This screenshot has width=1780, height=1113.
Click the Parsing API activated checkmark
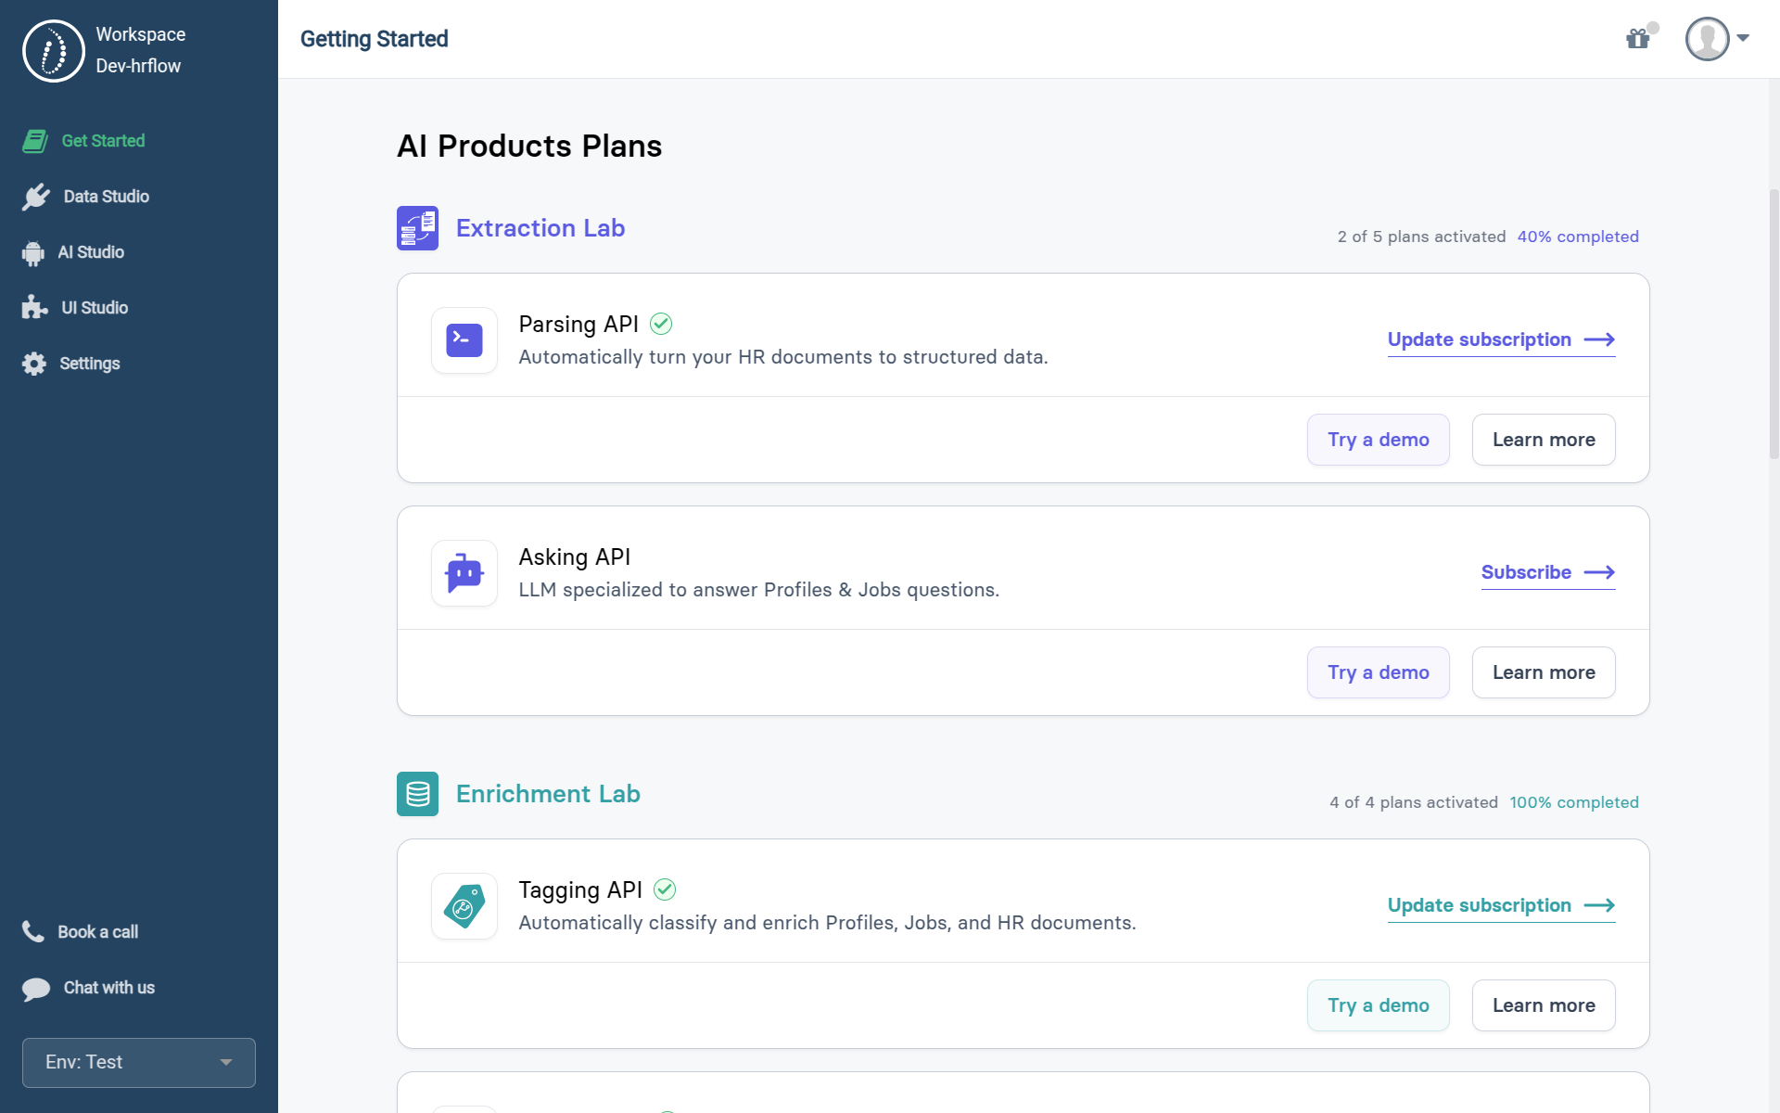[x=661, y=324]
